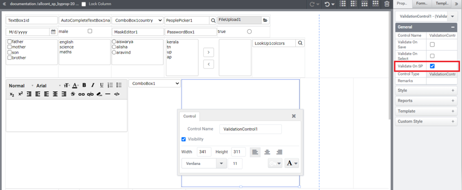This screenshot has height=190, width=462.
Task: Insert a horizontal rule in the editor
Action: [x=108, y=94]
